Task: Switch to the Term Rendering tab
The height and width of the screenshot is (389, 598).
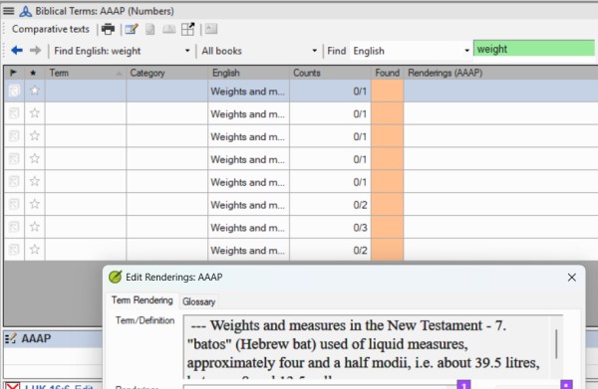Action: [142, 300]
